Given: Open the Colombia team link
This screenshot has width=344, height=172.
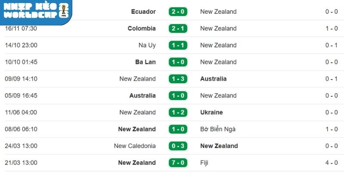Looking at the screenshot, I should [141, 28].
